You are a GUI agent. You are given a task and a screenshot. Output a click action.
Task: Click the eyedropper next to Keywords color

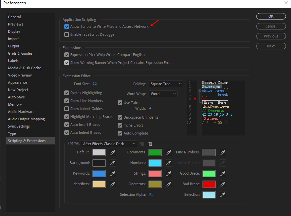click(x=113, y=173)
